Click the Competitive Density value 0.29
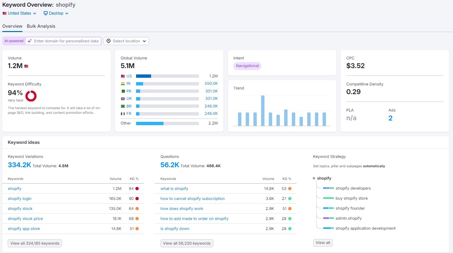This screenshot has height=253, width=453. click(x=353, y=92)
